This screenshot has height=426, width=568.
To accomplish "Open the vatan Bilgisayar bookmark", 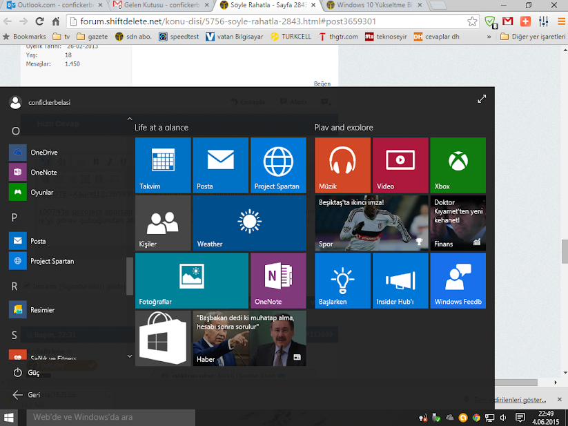I will pyautogui.click(x=235, y=37).
